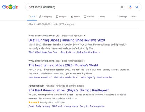The width and height of the screenshot is (145, 112).
Task: Open Settings
Action: tap(123, 17)
